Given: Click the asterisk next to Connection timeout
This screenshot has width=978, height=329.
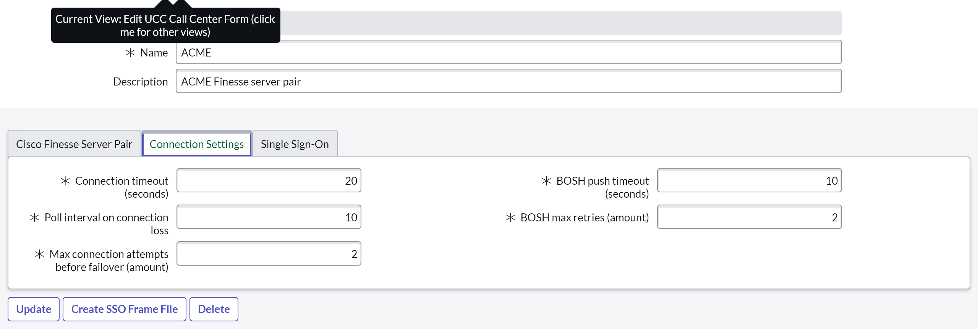Looking at the screenshot, I should (x=65, y=181).
